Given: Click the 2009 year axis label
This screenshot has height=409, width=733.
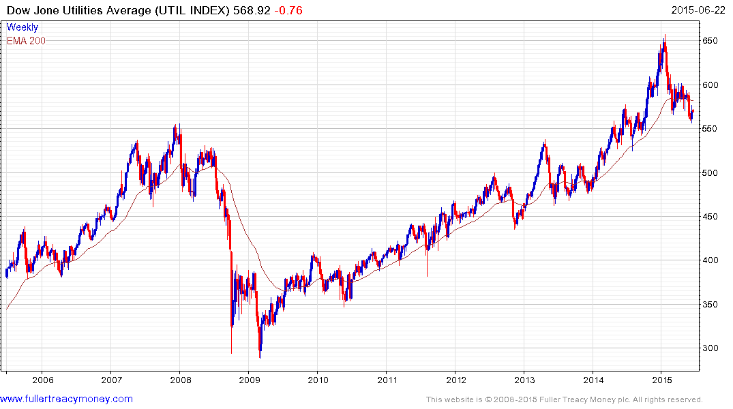Looking at the screenshot, I should [x=249, y=380].
